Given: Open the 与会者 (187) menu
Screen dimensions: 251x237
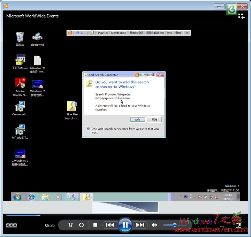Looking at the screenshot, I should [x=119, y=33].
